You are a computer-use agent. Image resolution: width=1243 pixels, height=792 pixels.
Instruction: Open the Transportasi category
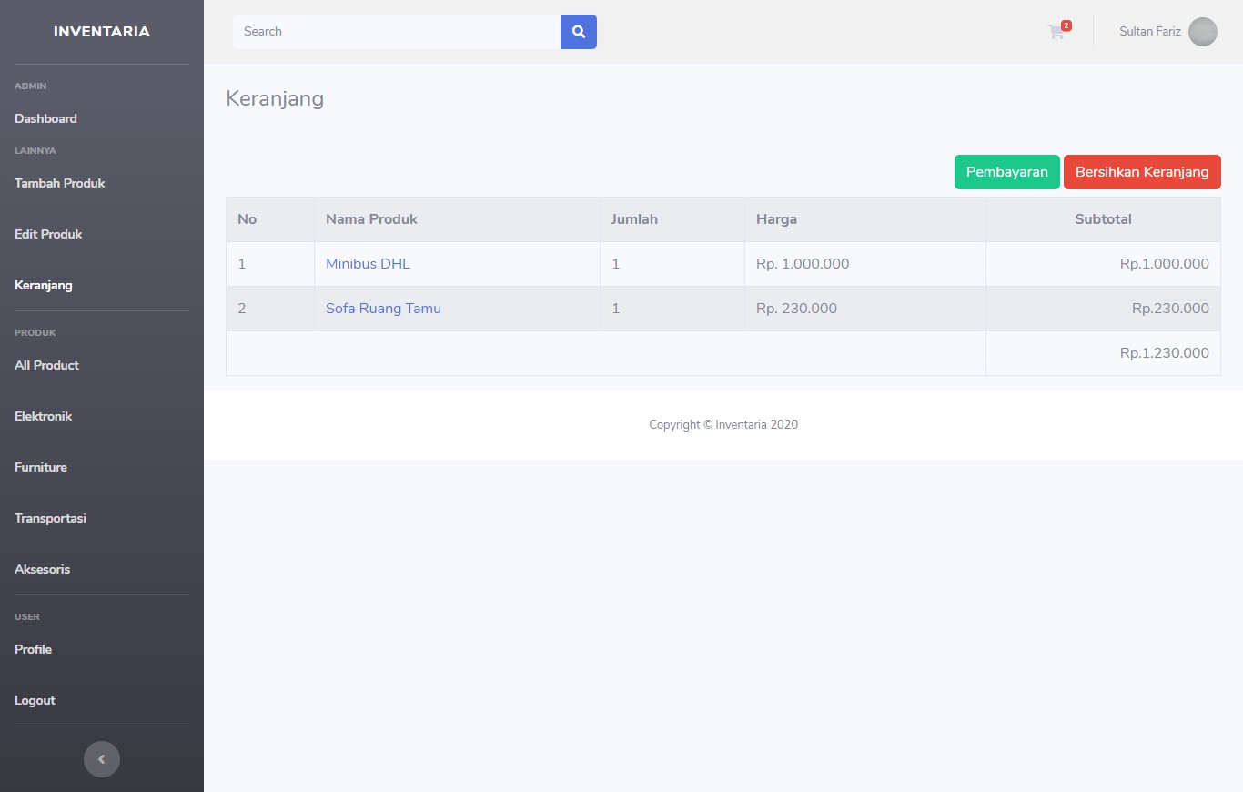50,518
